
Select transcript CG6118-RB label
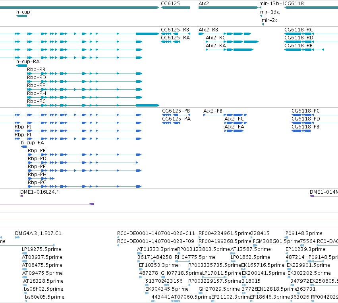click(x=299, y=46)
